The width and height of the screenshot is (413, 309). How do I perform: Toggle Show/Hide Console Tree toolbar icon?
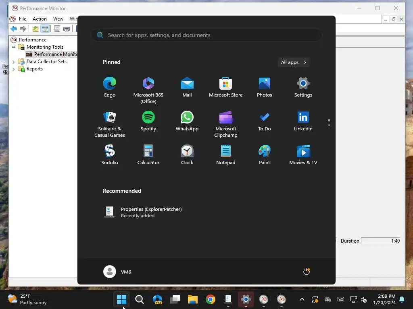point(45,29)
